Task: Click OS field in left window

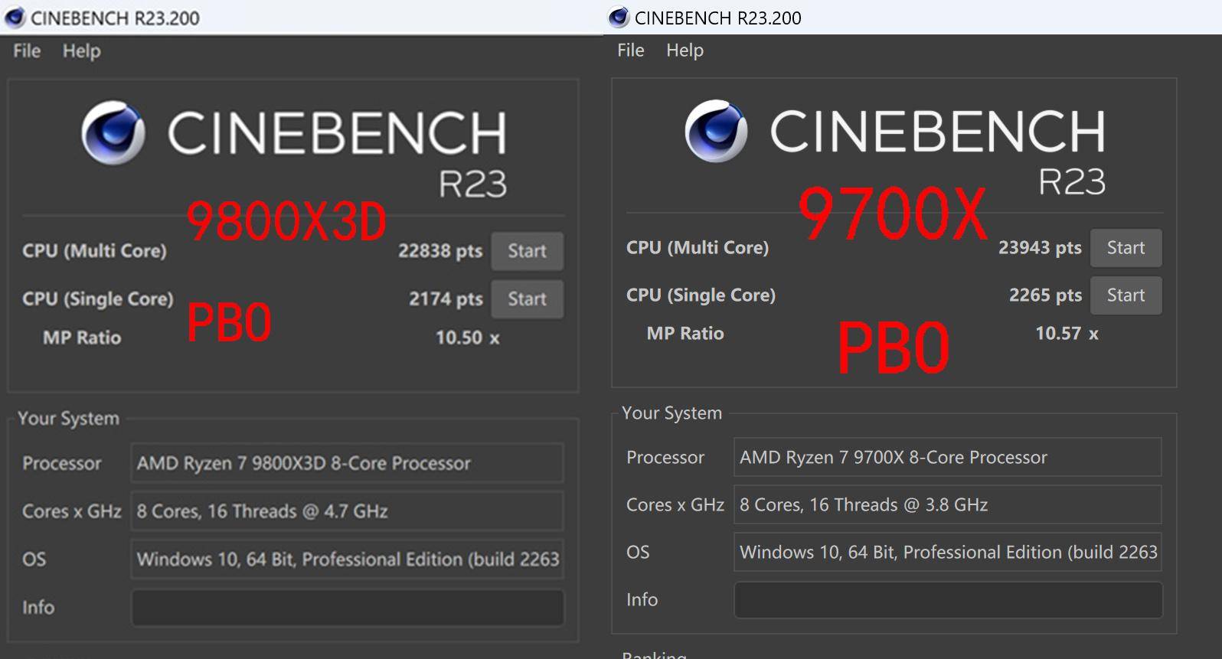Action: coord(348,559)
